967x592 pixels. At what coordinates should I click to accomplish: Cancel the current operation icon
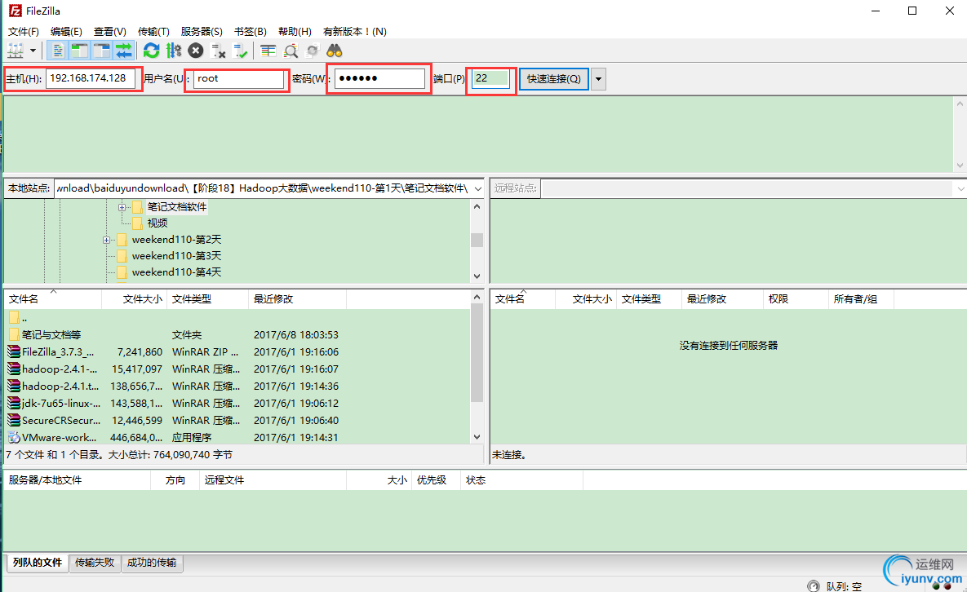[x=196, y=51]
